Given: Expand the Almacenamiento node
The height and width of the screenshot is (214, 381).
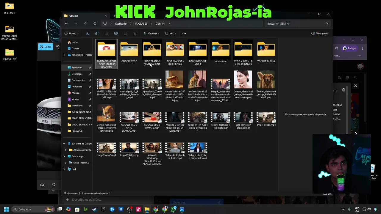Looking at the screenshot, I should [x=66, y=150].
